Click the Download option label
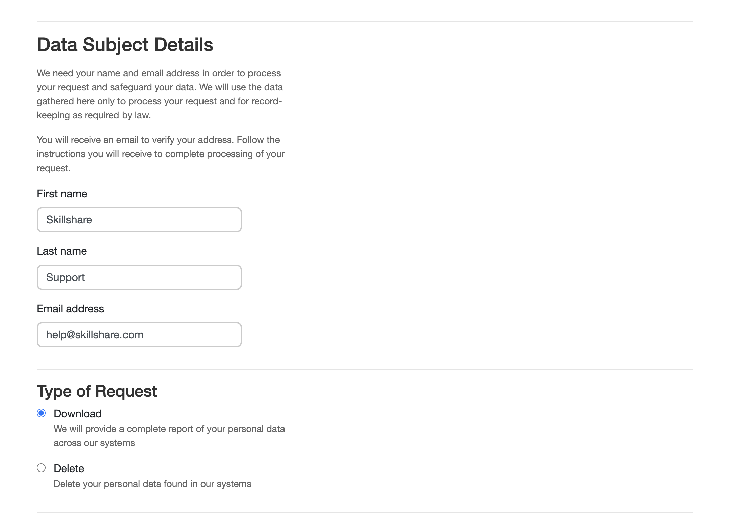 [78, 414]
